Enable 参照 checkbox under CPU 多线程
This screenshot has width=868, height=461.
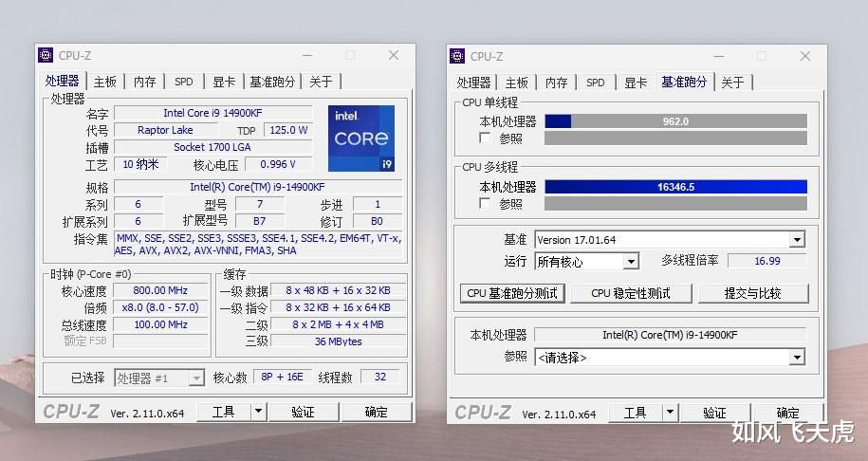pos(485,203)
